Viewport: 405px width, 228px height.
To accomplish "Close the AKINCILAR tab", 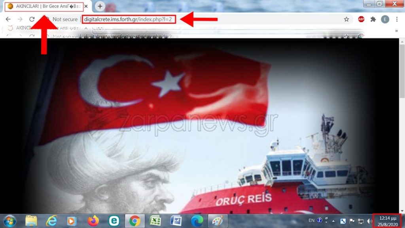I will pos(86,6).
